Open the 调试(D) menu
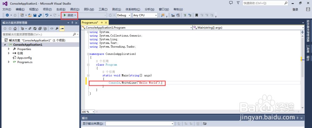Image resolution: width=312 pixels, height=128 pixels. coord(75,9)
